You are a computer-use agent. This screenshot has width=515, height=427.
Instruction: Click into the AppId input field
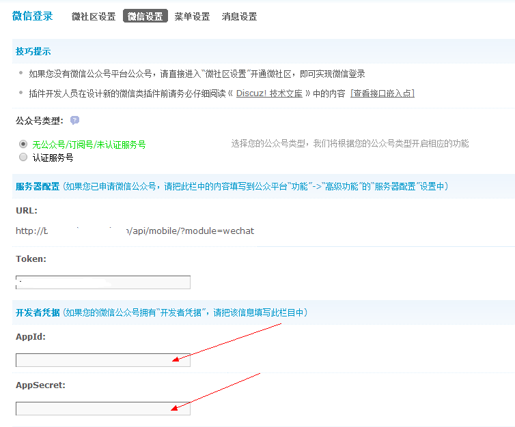(x=103, y=360)
